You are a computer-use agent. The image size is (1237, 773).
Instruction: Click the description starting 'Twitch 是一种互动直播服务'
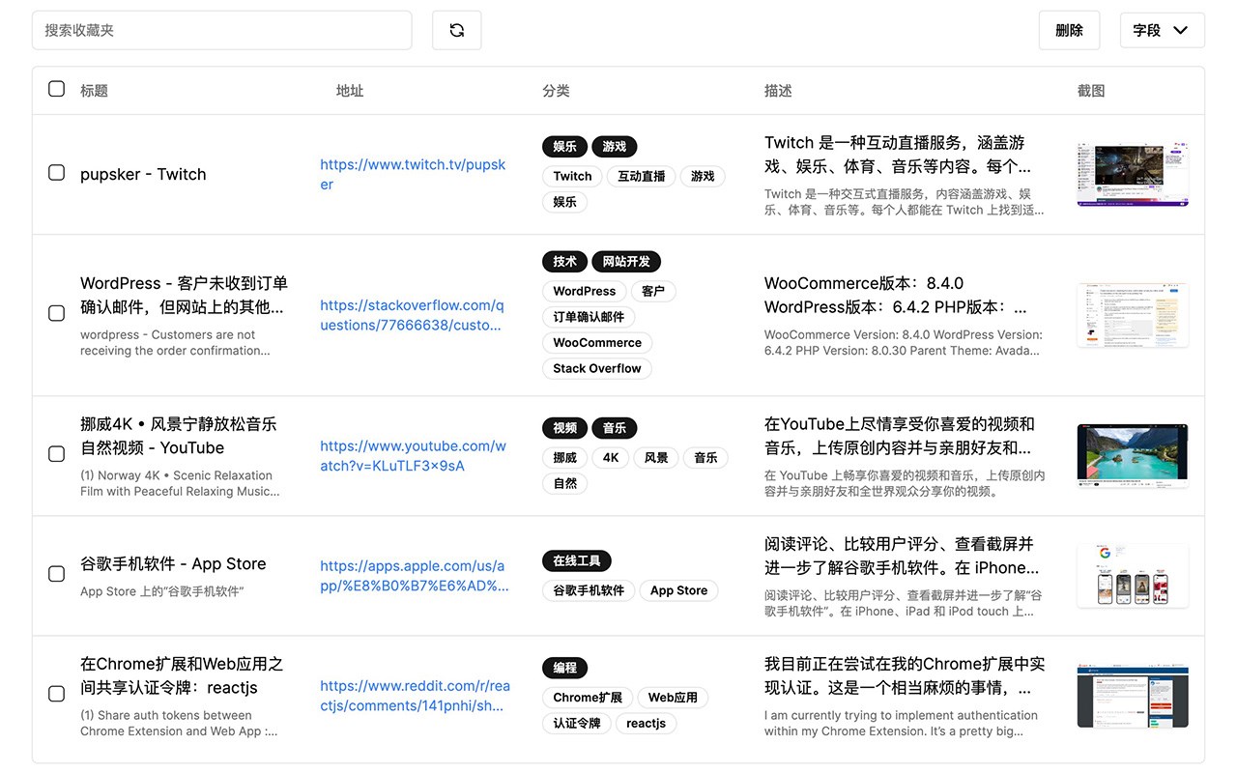(x=898, y=154)
